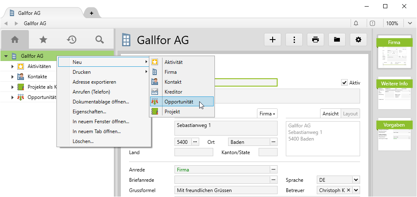Screen dimensions: 417x197
Task: Open the Sprache dropdown
Action: click(356, 180)
